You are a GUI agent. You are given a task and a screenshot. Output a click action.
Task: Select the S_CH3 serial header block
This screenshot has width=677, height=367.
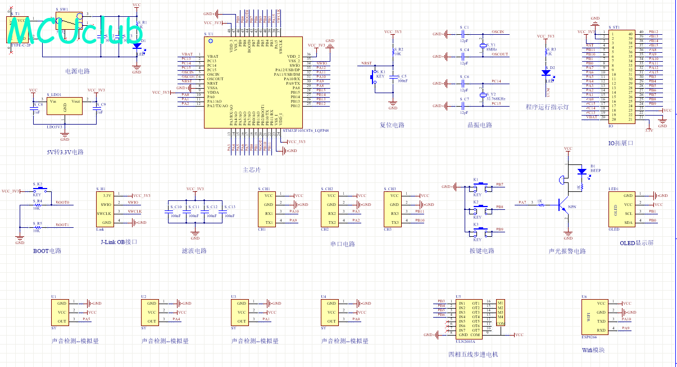tap(393, 209)
